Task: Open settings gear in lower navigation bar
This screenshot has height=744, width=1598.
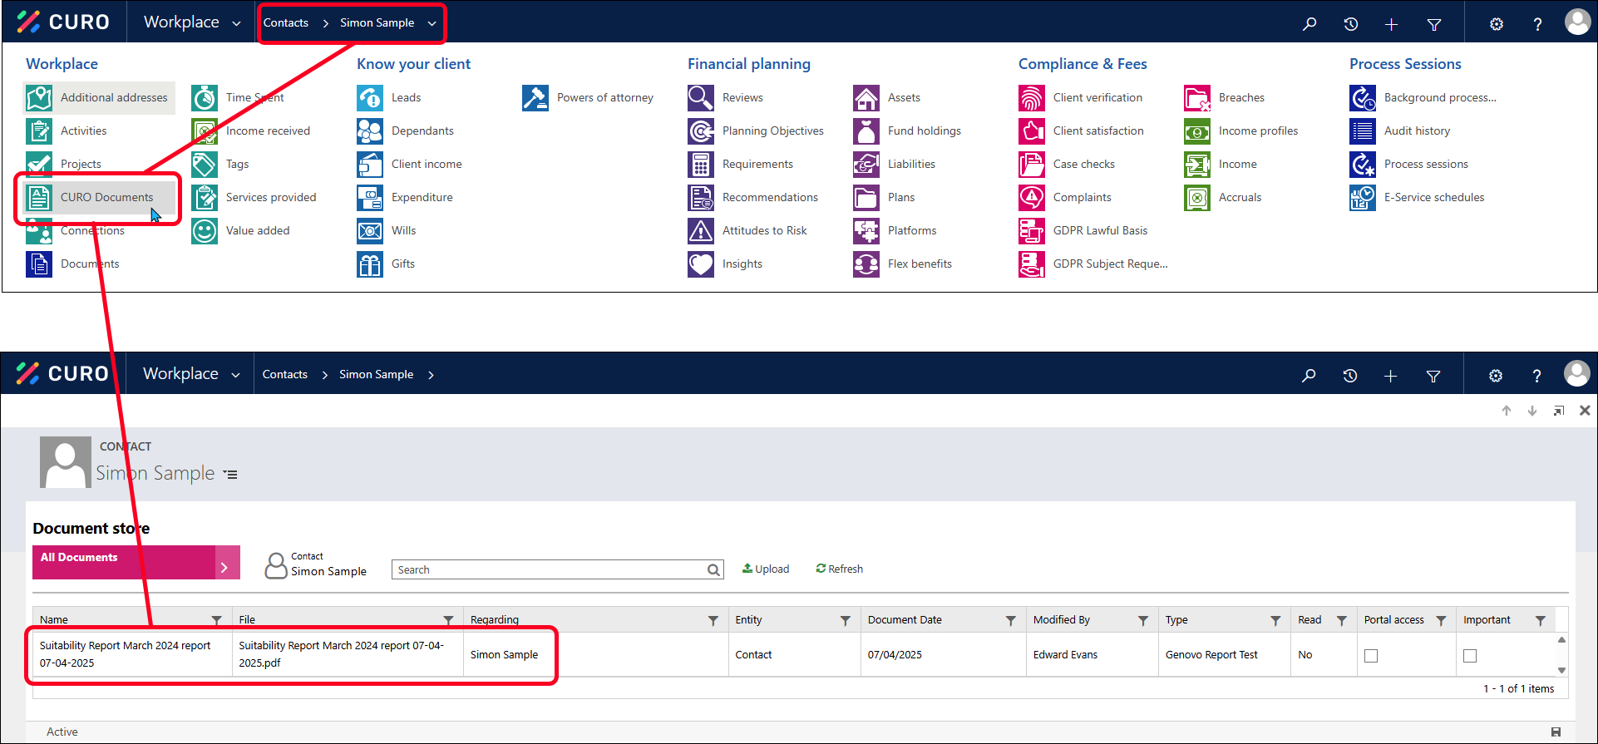Action: click(x=1496, y=376)
